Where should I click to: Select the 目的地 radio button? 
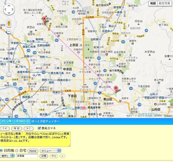[x=1, y=151]
